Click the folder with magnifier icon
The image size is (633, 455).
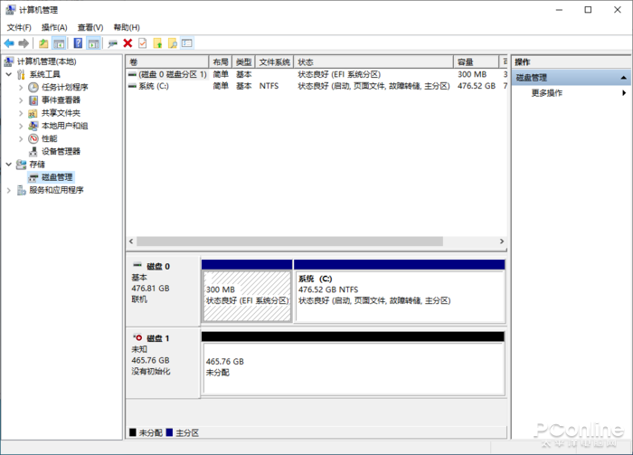173,43
